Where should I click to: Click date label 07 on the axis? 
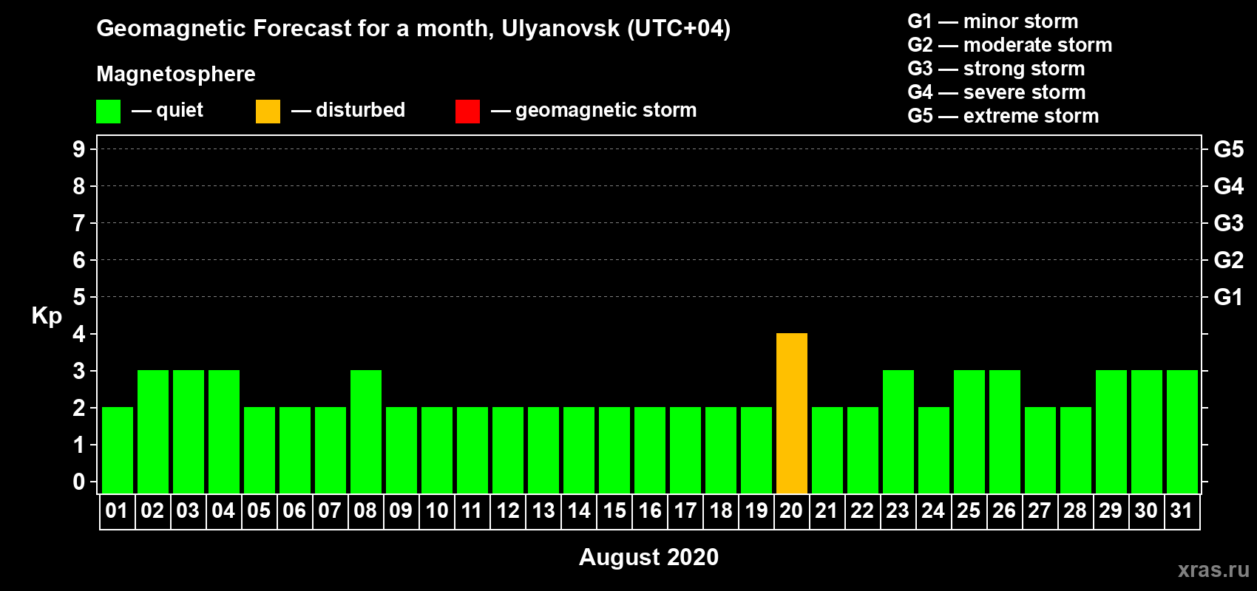click(x=330, y=510)
